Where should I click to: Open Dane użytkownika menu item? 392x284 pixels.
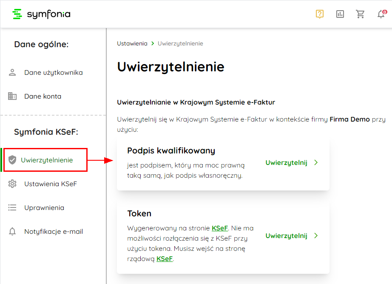[x=53, y=73]
